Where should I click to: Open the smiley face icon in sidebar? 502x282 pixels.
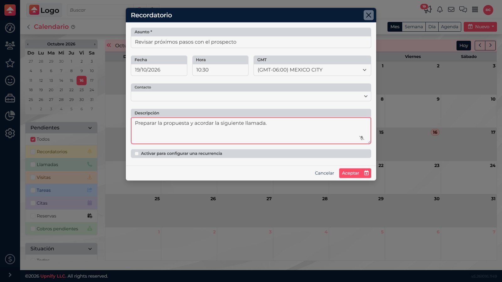click(10, 81)
